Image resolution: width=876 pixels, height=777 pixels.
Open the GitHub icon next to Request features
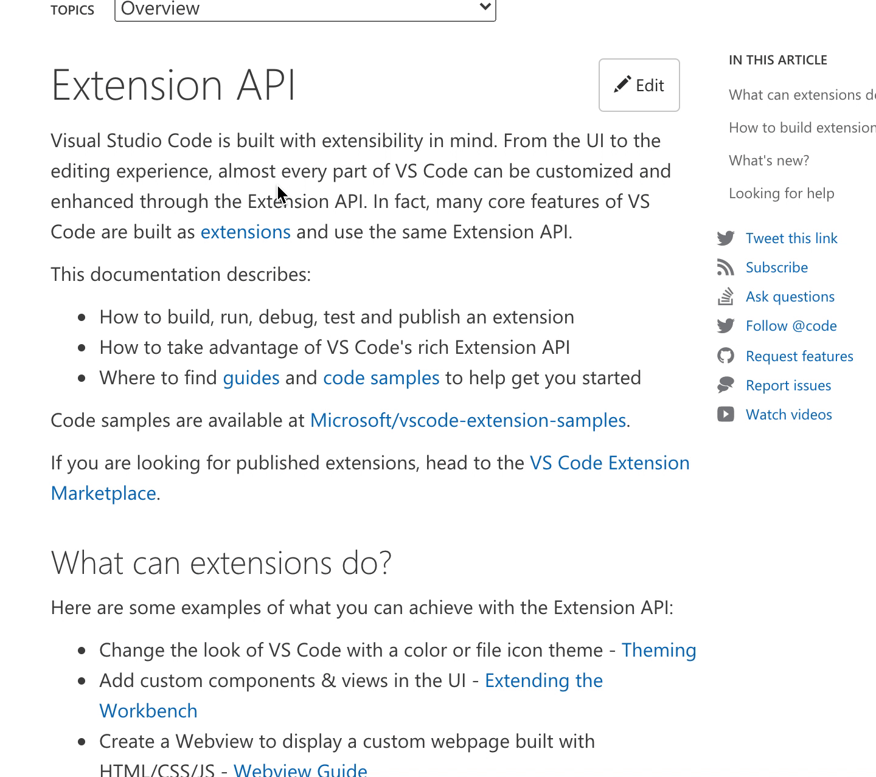(x=726, y=356)
